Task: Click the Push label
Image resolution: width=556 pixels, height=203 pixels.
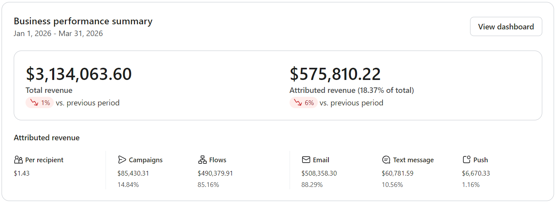Action: coord(481,160)
